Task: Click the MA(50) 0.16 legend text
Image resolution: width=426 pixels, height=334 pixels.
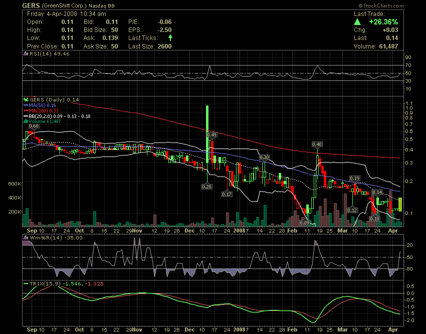Action: point(42,105)
